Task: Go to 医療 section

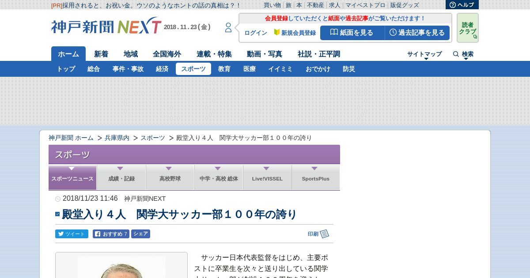Action: (250, 69)
